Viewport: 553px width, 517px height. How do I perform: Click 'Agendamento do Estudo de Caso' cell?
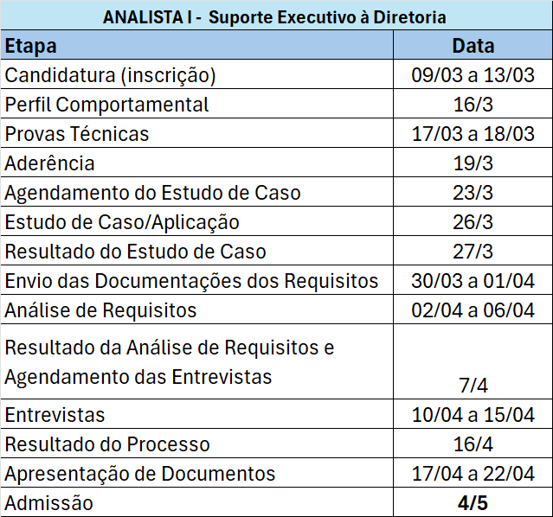click(x=153, y=193)
